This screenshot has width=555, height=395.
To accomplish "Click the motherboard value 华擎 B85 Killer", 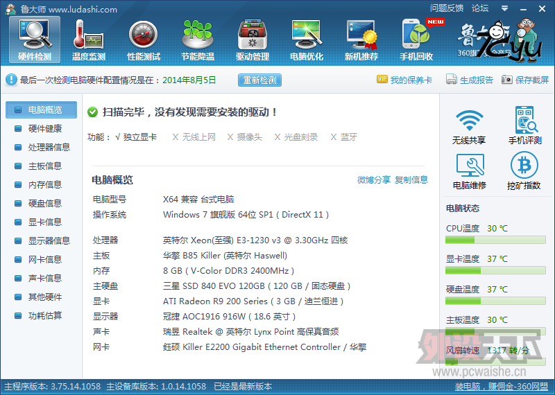I will (225, 256).
